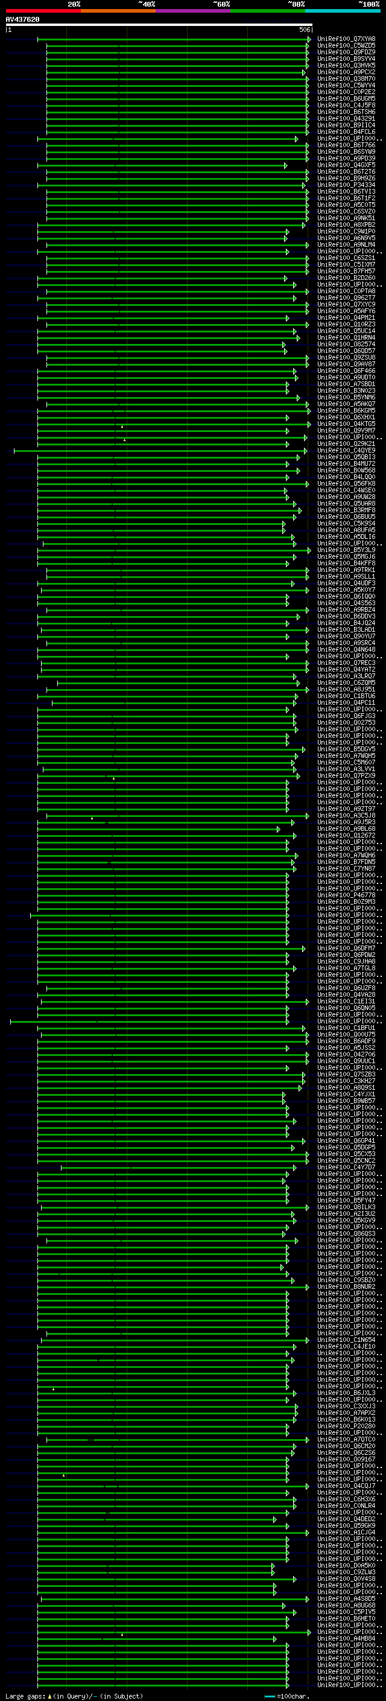386x1701 pixels.
Task: Select hit UniRef100_A5C0T5
Action: [346, 205]
